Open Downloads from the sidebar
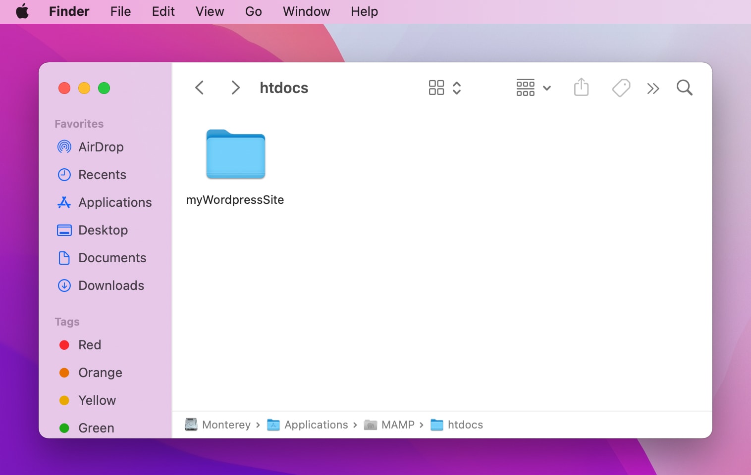This screenshot has height=475, width=751. [x=111, y=285]
